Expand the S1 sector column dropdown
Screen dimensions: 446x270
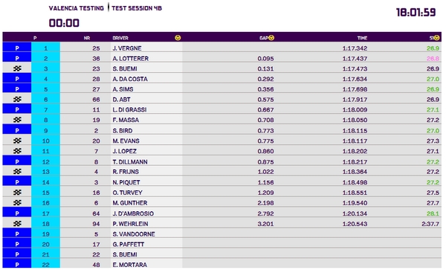coord(436,37)
